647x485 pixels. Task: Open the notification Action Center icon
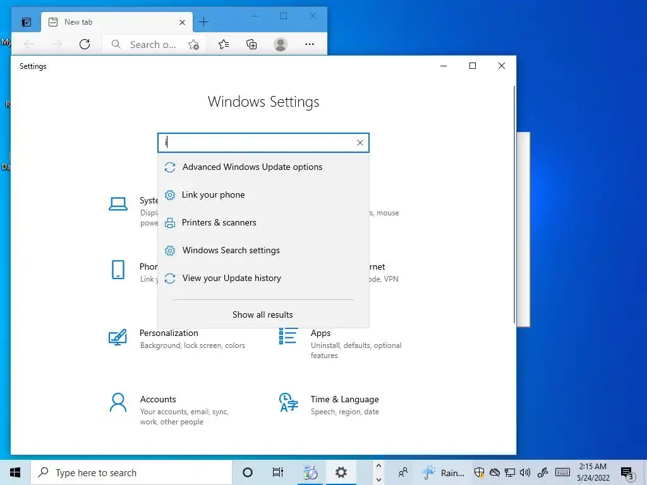[627, 474]
